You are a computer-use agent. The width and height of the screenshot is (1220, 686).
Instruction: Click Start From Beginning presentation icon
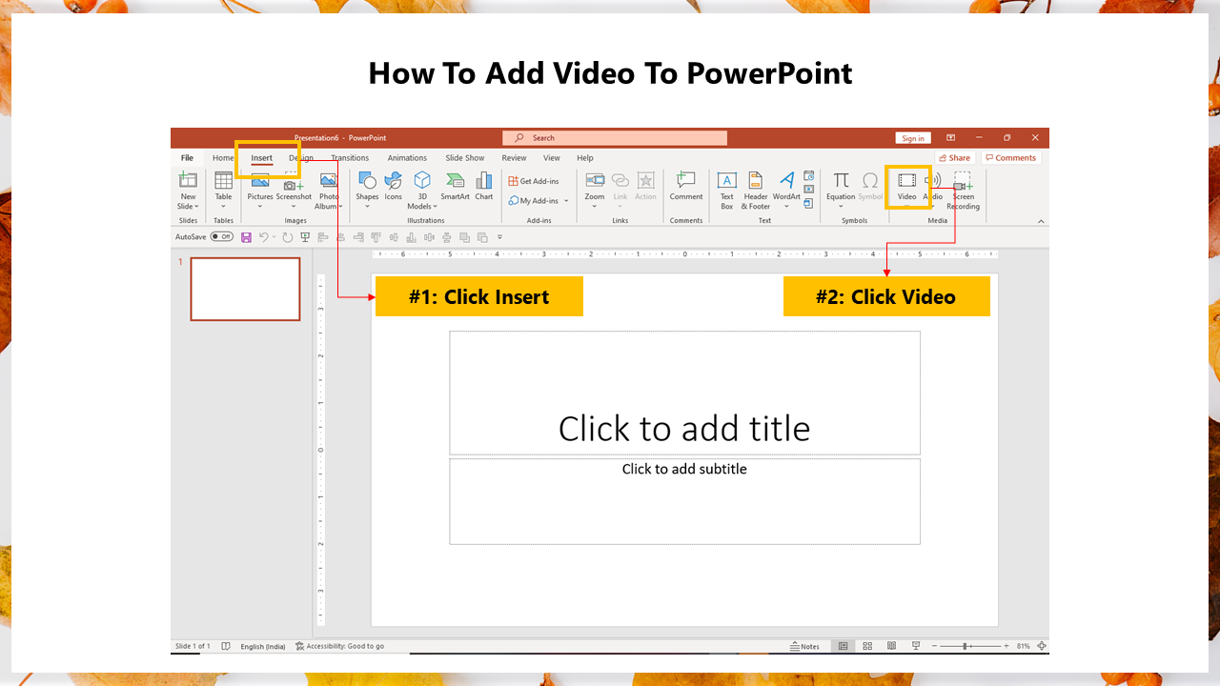tap(305, 237)
